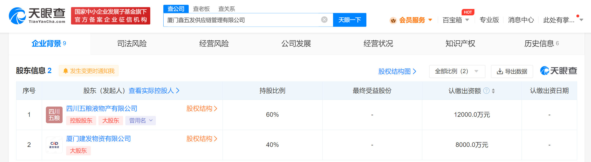591x162 pixels.
Task: Click the 认缴出资日期 column header
Action: coord(549,91)
